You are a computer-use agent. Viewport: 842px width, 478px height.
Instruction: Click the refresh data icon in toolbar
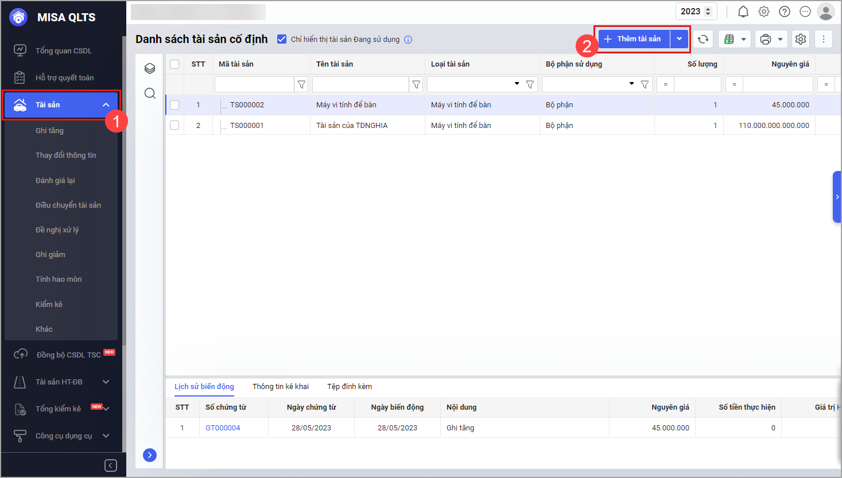tap(703, 39)
